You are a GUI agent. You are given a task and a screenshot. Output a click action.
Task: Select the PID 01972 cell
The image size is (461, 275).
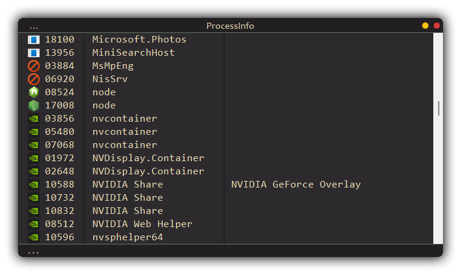60,158
